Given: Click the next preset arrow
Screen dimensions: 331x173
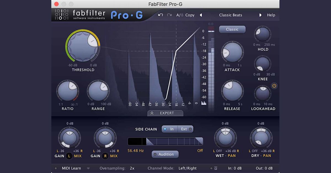Looking at the screenshot, I should tap(260, 15).
